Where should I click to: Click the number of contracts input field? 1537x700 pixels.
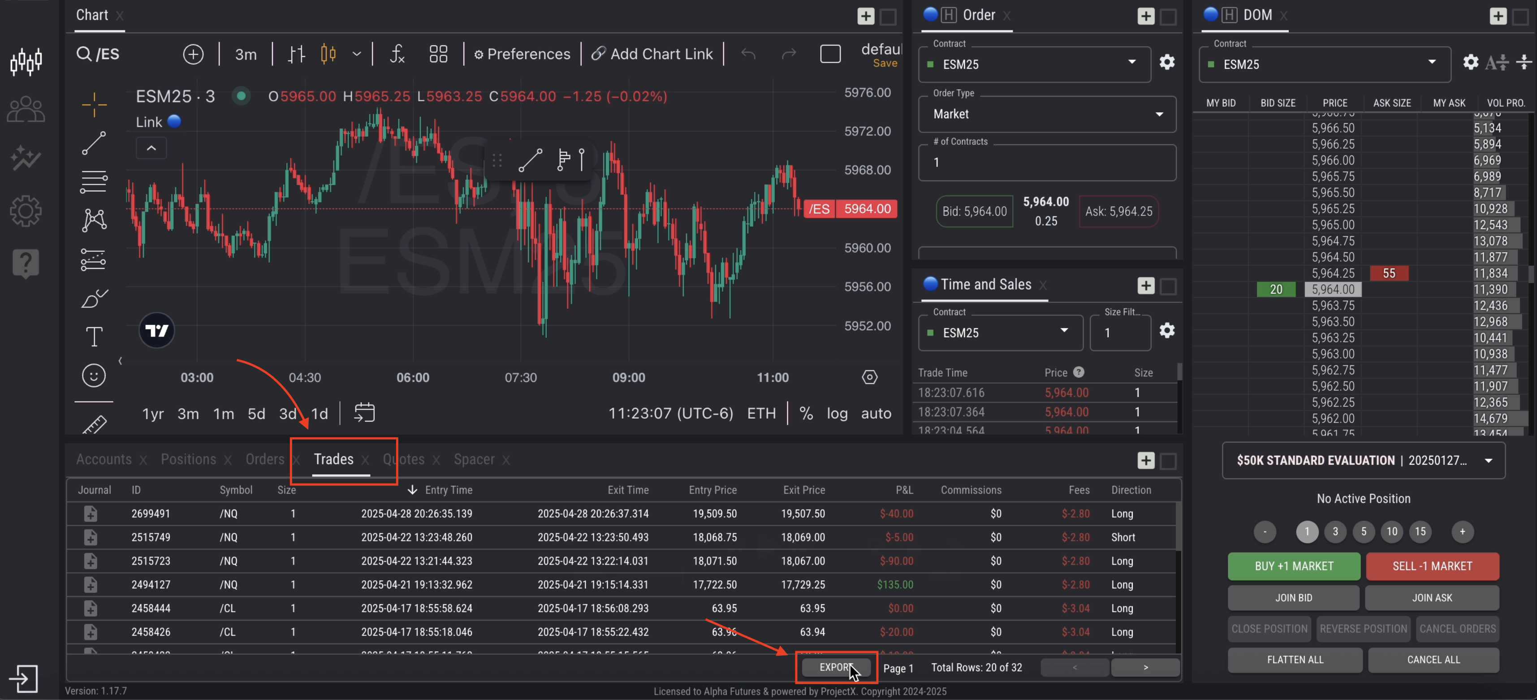point(1046,163)
